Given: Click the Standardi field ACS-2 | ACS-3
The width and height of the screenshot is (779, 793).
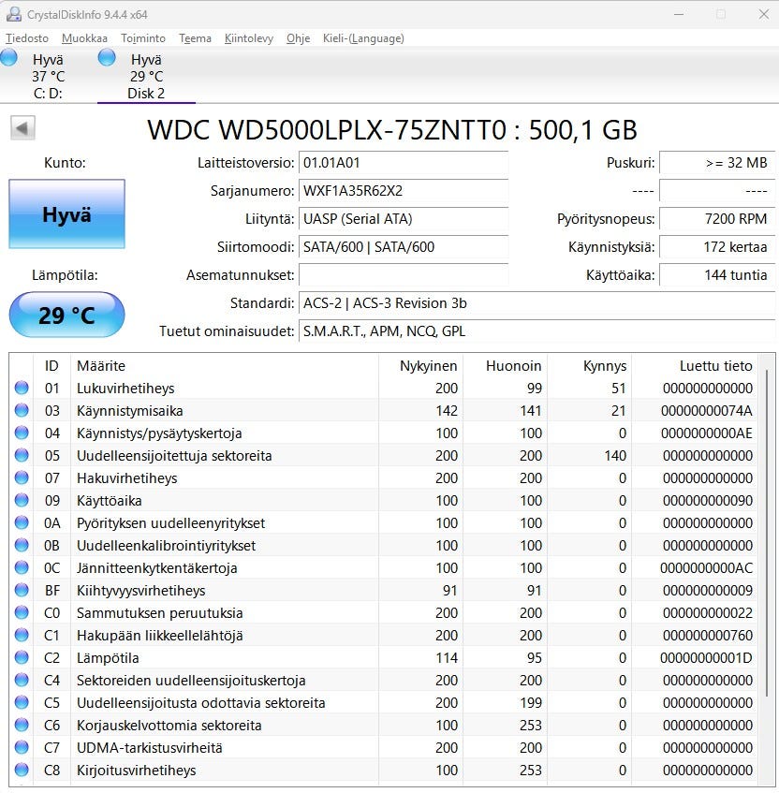Looking at the screenshot, I should point(537,303).
